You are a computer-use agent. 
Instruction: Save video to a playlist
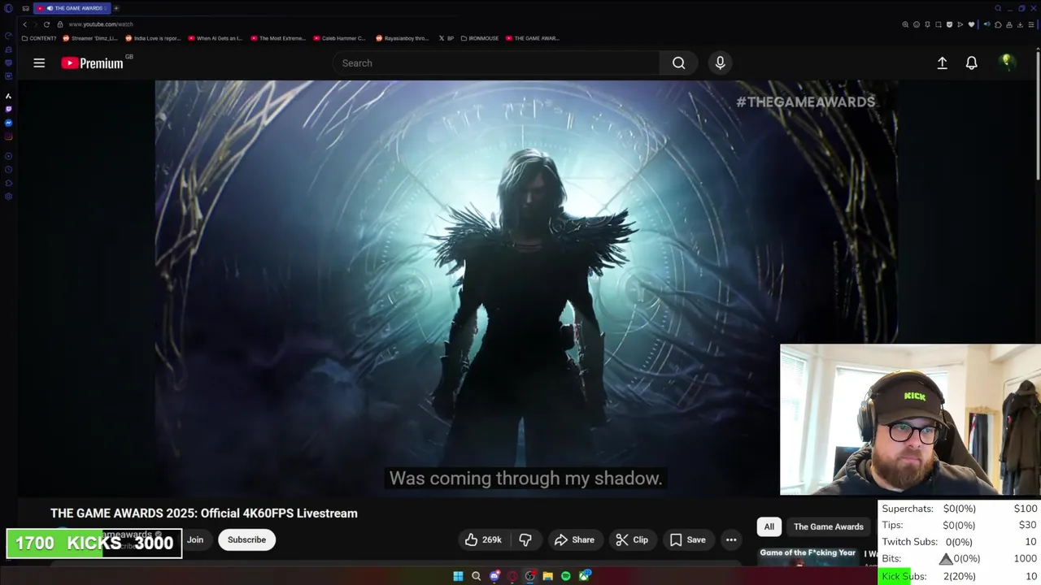(687, 539)
